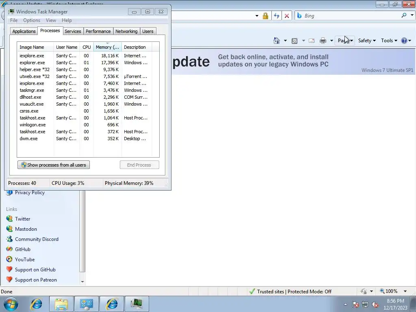This screenshot has width=416, height=312.
Task: Open Windows Explorer folder taskbar icon
Action: point(61,304)
